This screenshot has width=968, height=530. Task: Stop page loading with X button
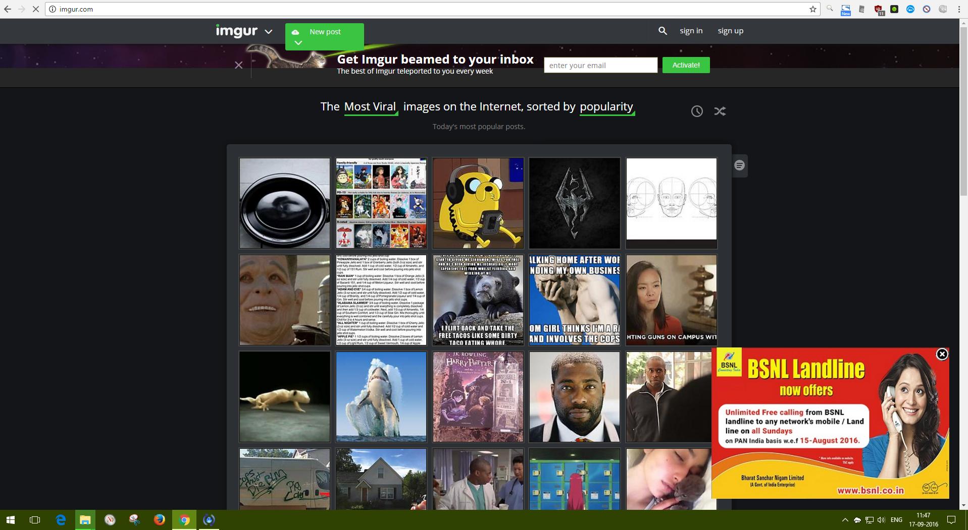coord(35,9)
